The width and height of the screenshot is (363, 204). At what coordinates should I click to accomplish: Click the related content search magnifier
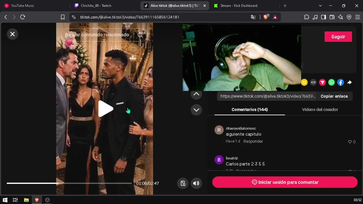click(140, 35)
